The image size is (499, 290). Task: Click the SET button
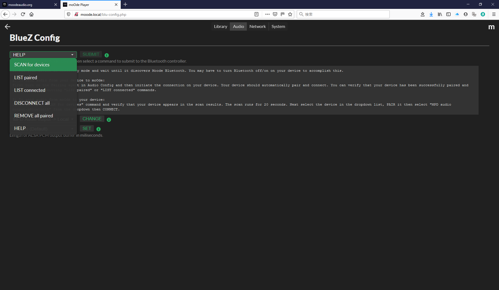click(87, 129)
